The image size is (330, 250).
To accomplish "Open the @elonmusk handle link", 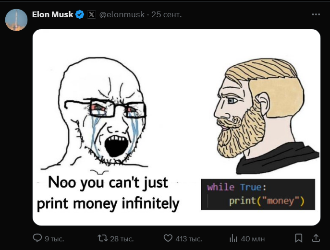I will 122,14.
